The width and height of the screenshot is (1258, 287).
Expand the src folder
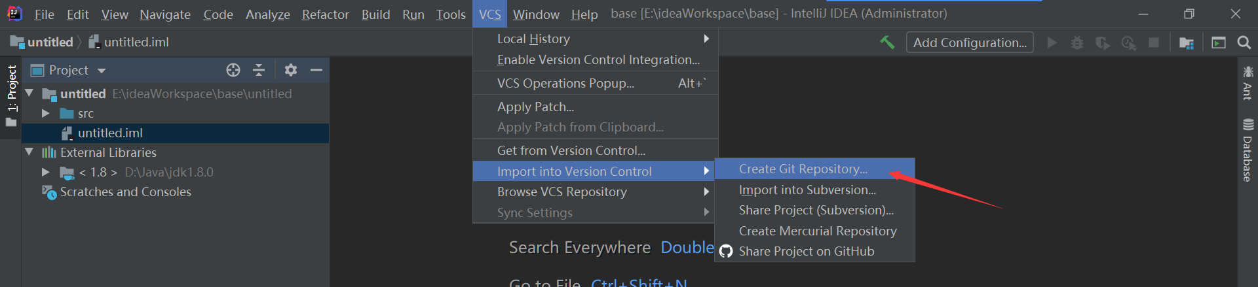45,113
